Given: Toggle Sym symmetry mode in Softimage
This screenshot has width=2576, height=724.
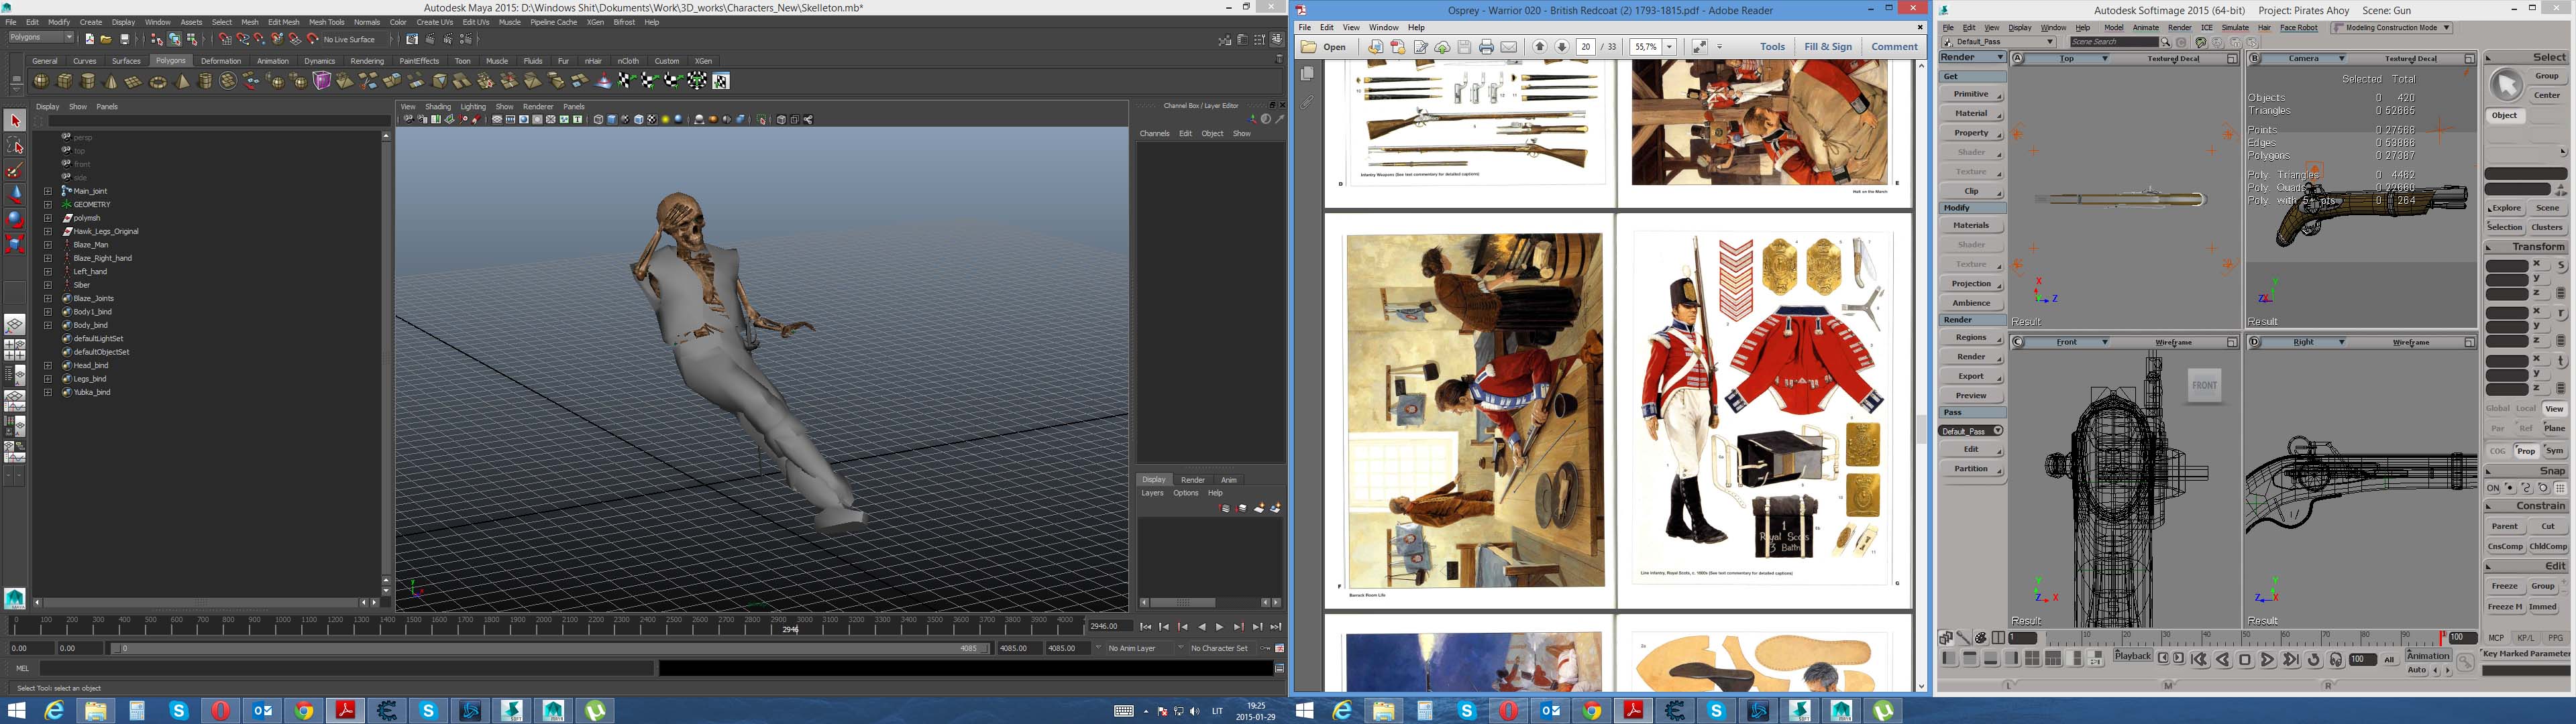Looking at the screenshot, I should [2555, 452].
